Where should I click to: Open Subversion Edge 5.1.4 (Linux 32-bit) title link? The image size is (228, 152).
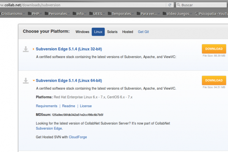[69, 49]
